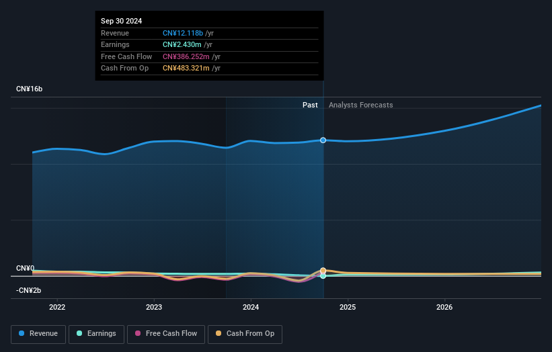
Task: Click the blue Revenue data point marker
Action: (323, 140)
